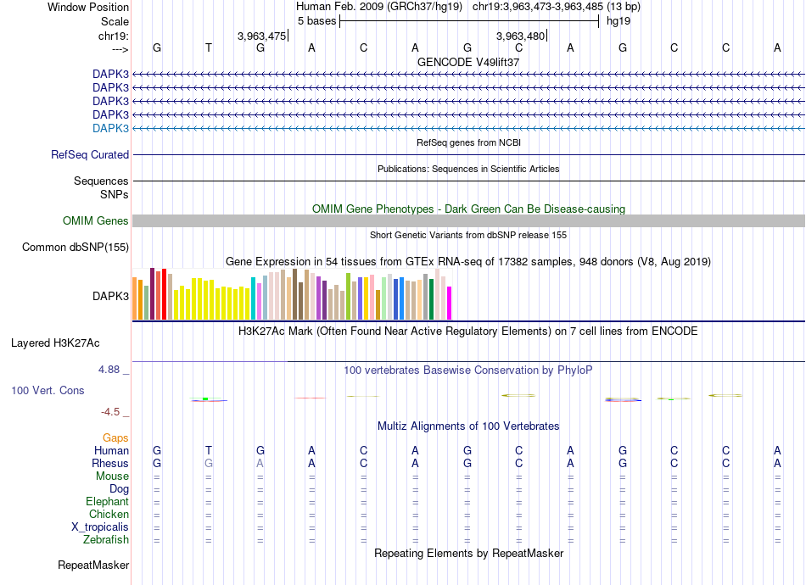Select the Chicken alignment row label
The height and width of the screenshot is (585, 806).
(x=109, y=514)
